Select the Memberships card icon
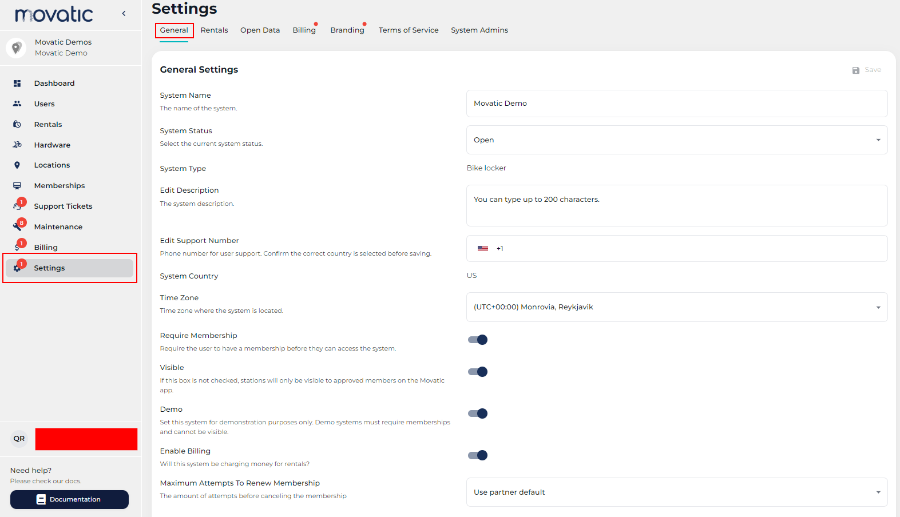900x517 pixels. point(17,186)
